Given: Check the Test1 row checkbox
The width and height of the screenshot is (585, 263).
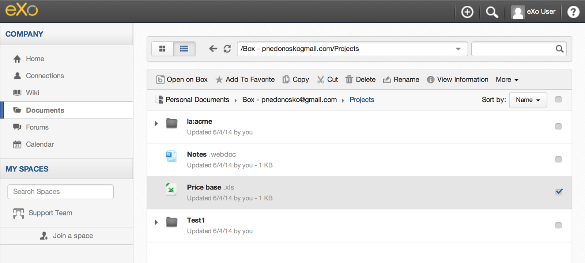Looking at the screenshot, I should (558, 225).
